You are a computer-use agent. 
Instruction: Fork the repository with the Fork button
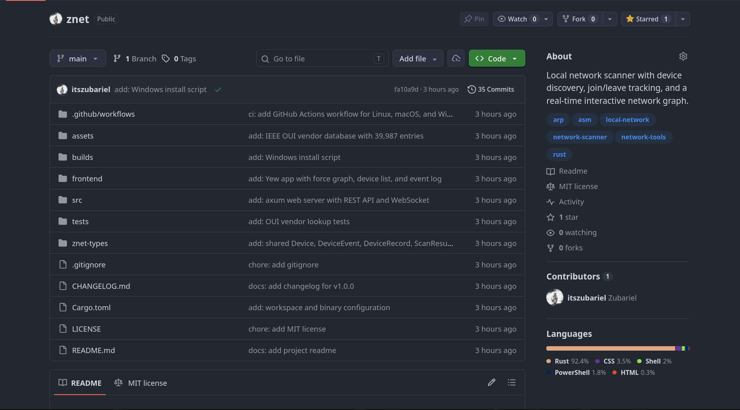tap(580, 19)
